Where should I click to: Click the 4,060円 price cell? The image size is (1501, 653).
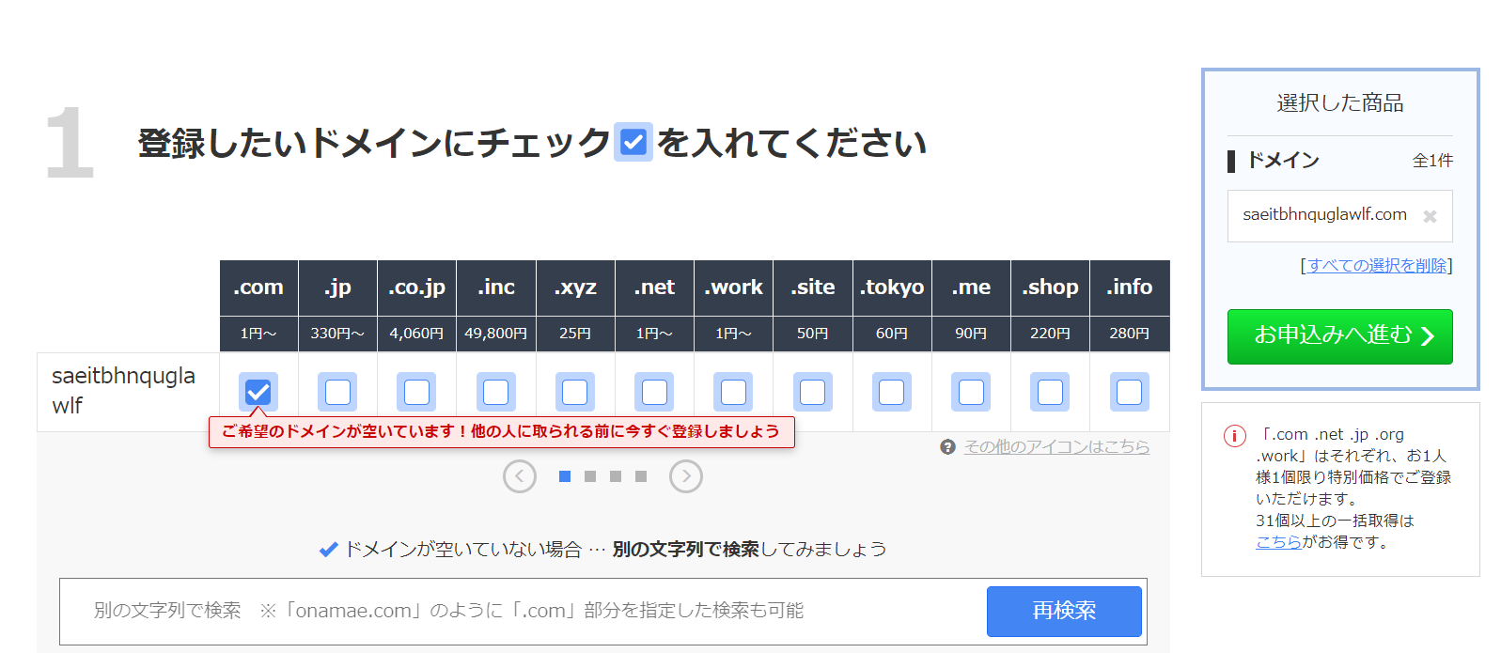(416, 334)
